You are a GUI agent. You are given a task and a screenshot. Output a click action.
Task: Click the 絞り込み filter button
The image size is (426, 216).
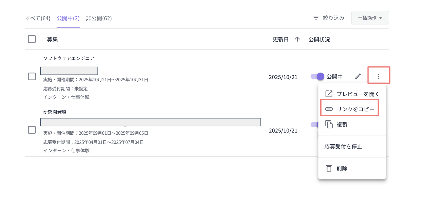click(x=333, y=18)
